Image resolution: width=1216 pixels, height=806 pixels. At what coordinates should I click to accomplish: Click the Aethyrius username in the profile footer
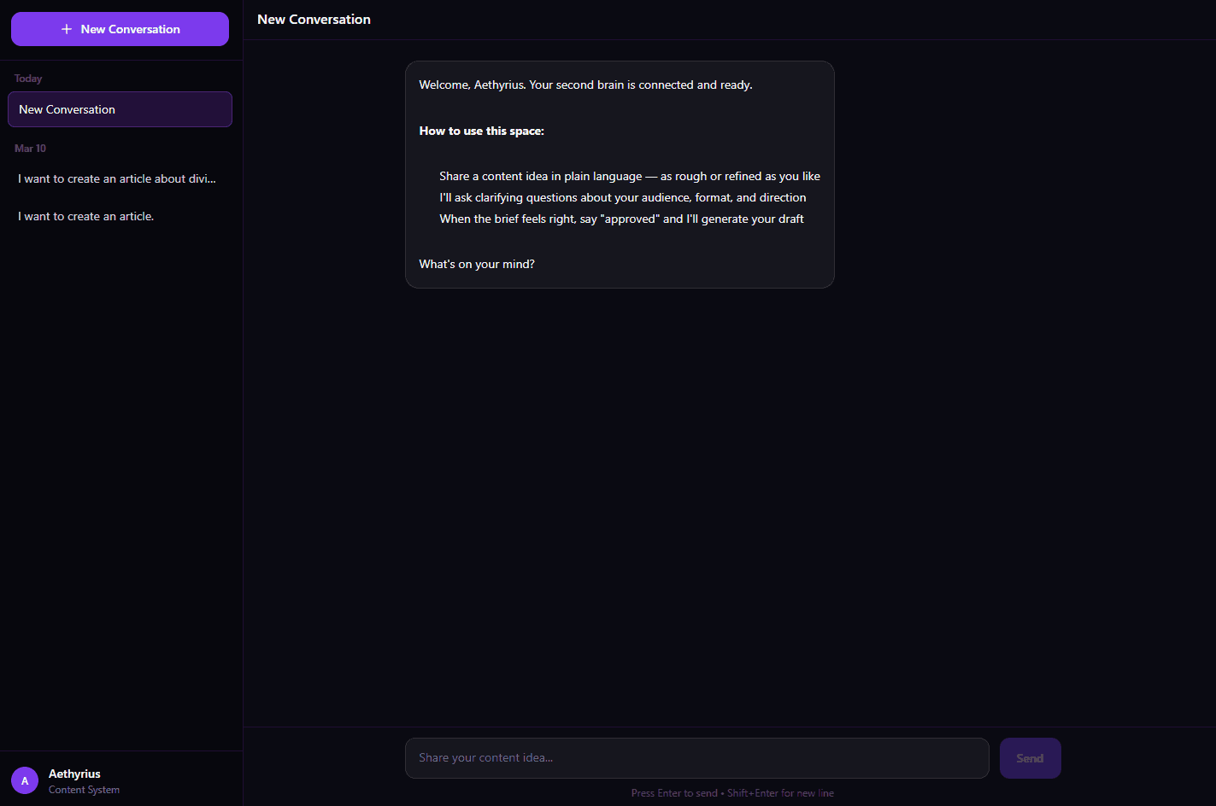click(74, 774)
